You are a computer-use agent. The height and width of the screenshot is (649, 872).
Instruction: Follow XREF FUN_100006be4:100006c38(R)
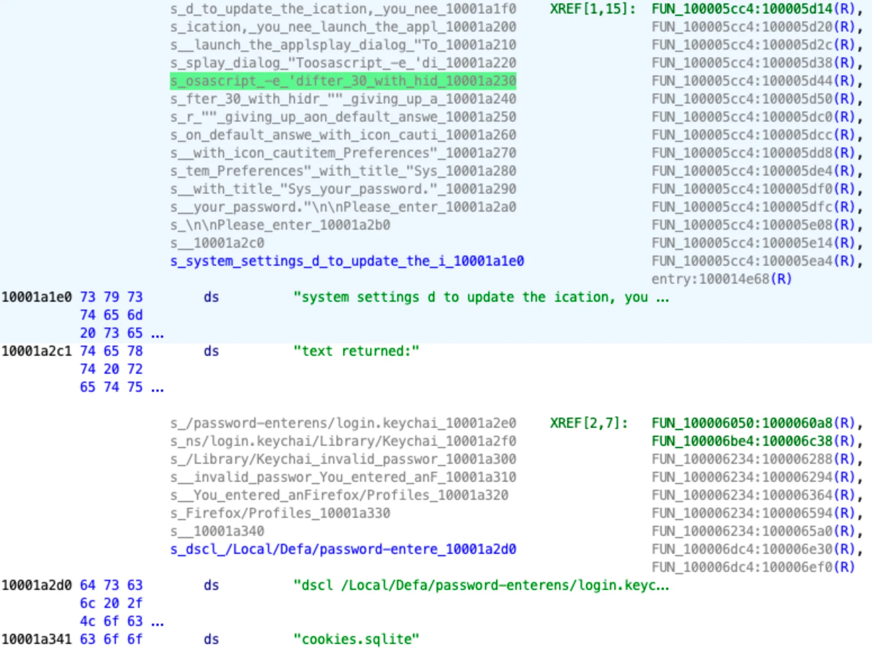click(x=753, y=441)
